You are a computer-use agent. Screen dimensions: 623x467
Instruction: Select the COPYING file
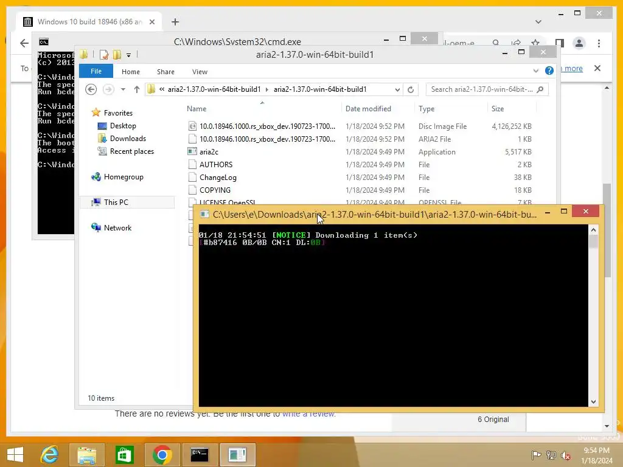pos(360,190)
